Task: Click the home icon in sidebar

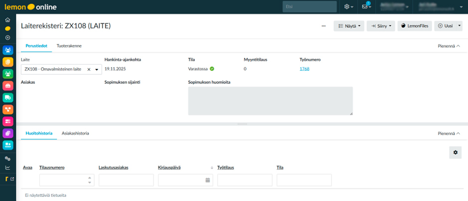Action: (x=7, y=20)
